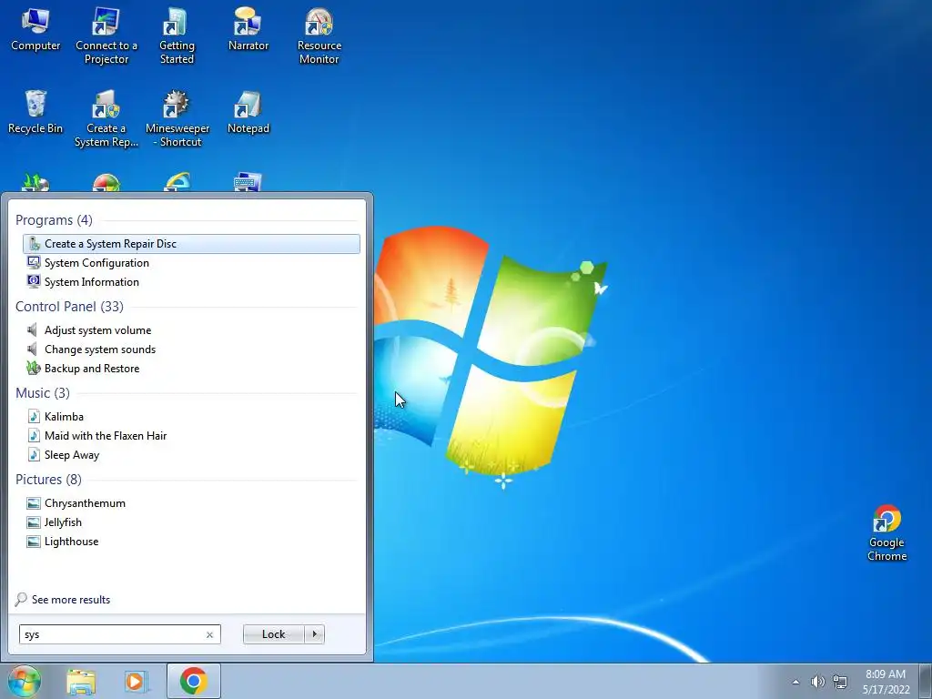The width and height of the screenshot is (932, 699).
Task: Click the Windows Start orb
Action: pos(24,681)
